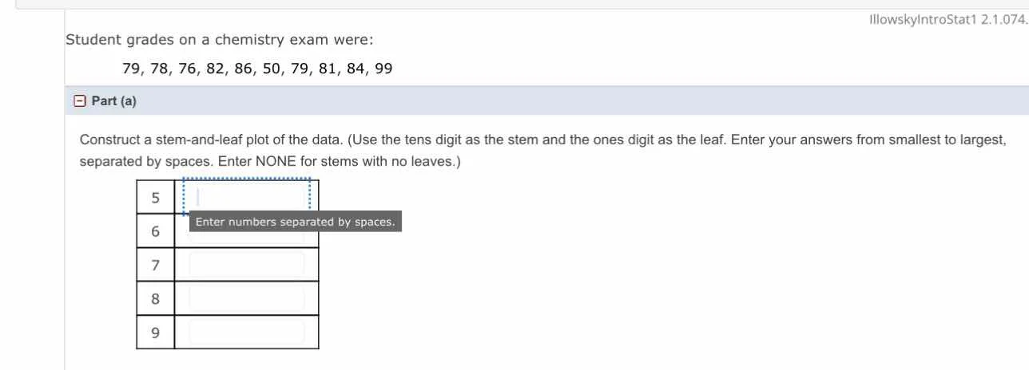Viewport: 1029px width, 370px height.
Task: Select the leaf input for stem 7
Action: coord(246,265)
